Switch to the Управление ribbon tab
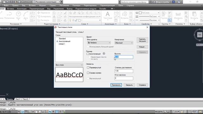This screenshot has height=114, width=203. (x=58, y=9)
